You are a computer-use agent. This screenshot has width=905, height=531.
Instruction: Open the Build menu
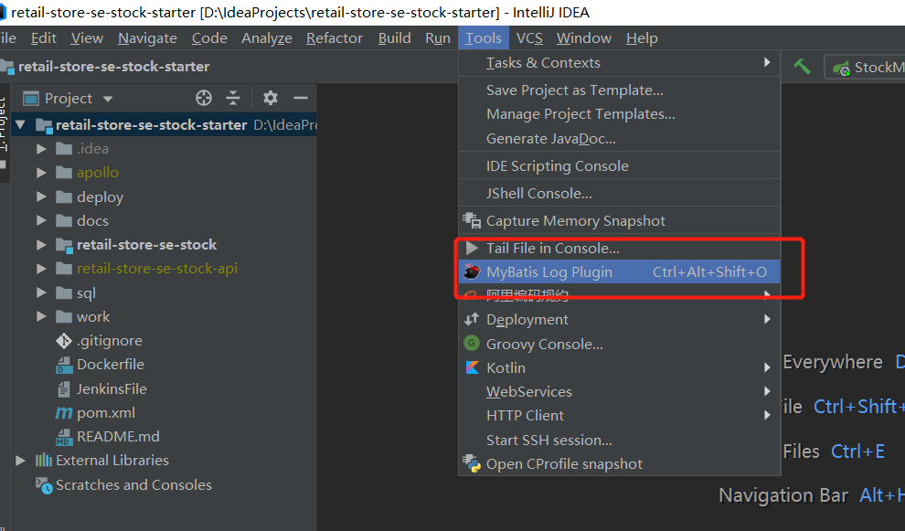394,38
